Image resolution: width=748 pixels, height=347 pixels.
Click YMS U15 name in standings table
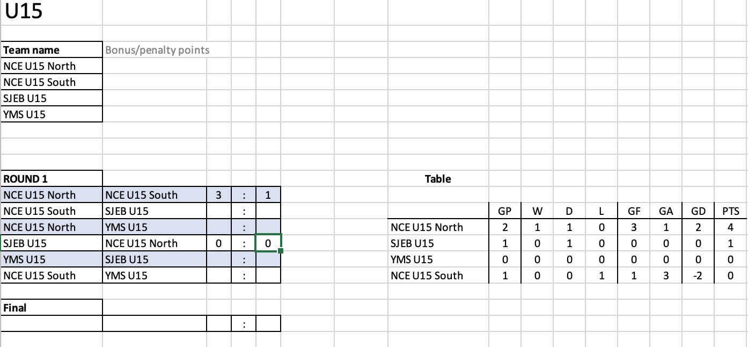pyautogui.click(x=412, y=259)
